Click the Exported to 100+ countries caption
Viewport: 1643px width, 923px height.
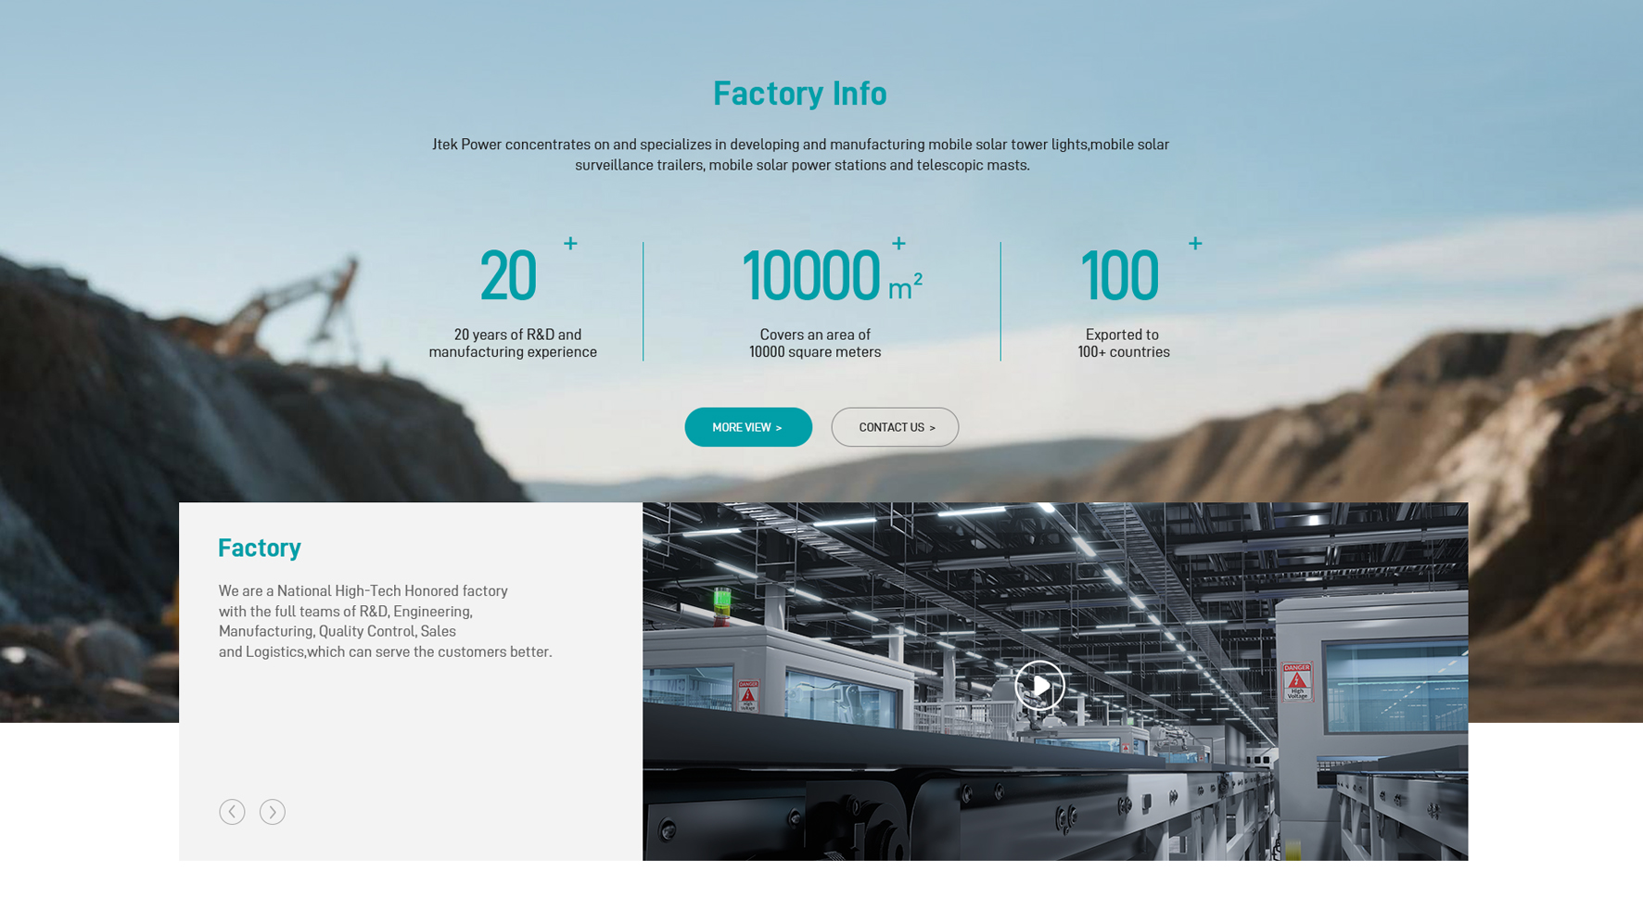coord(1123,344)
